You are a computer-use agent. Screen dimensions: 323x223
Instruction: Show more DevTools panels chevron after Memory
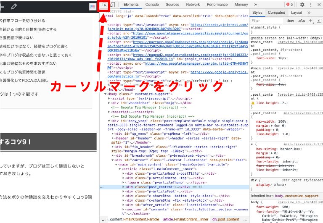[x=256, y=5]
